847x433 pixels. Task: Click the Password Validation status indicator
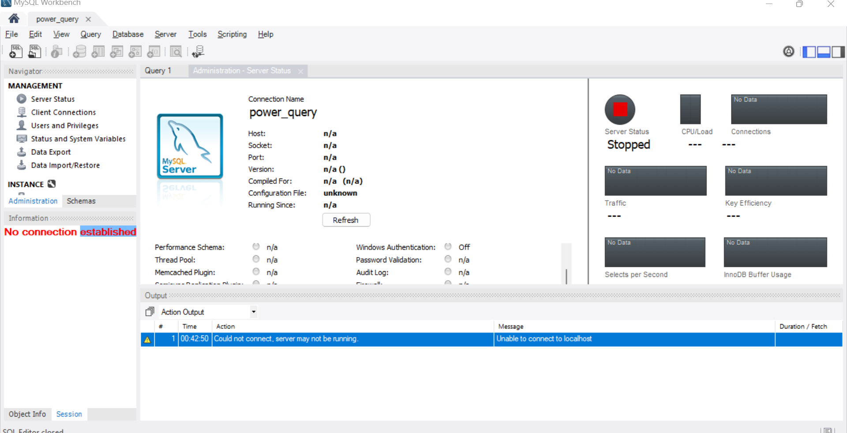pyautogui.click(x=448, y=259)
